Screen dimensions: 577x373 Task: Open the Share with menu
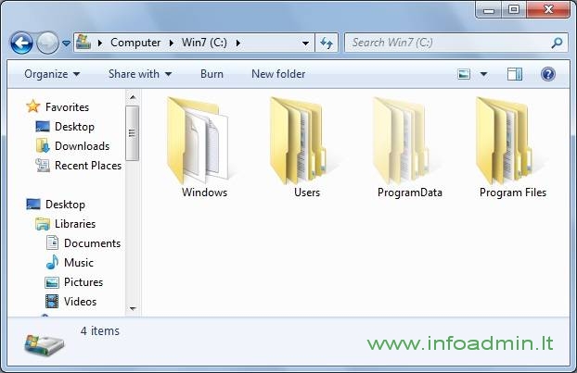click(x=140, y=74)
